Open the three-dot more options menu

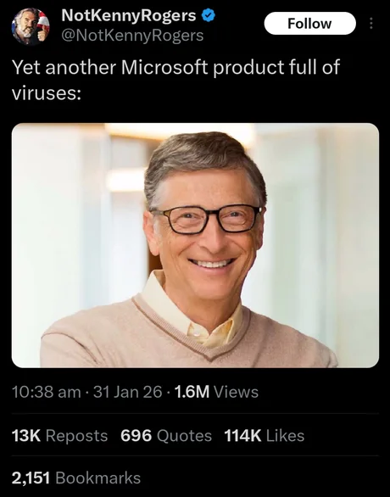[371, 24]
